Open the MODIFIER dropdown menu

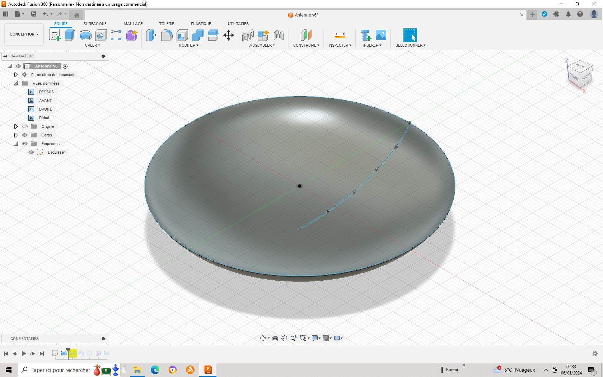pos(188,45)
